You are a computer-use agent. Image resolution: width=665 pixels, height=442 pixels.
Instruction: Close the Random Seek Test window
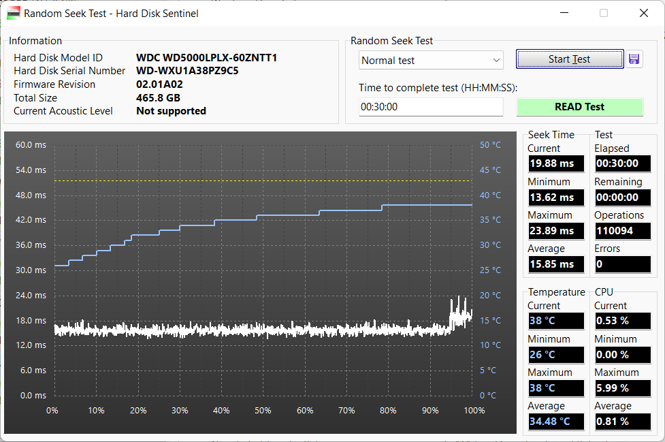tap(643, 13)
